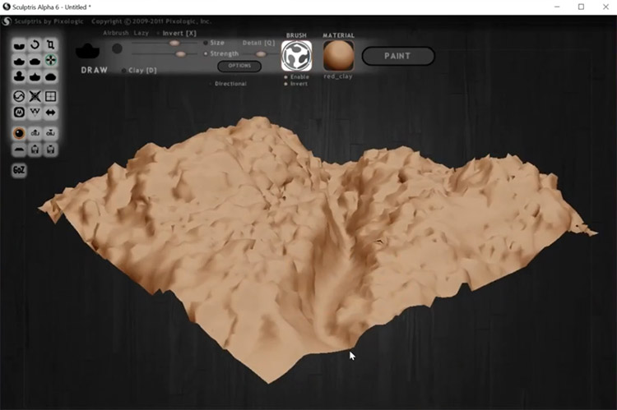Image resolution: width=617 pixels, height=410 pixels.
Task: Select the Crease brush tool
Action: point(19,45)
